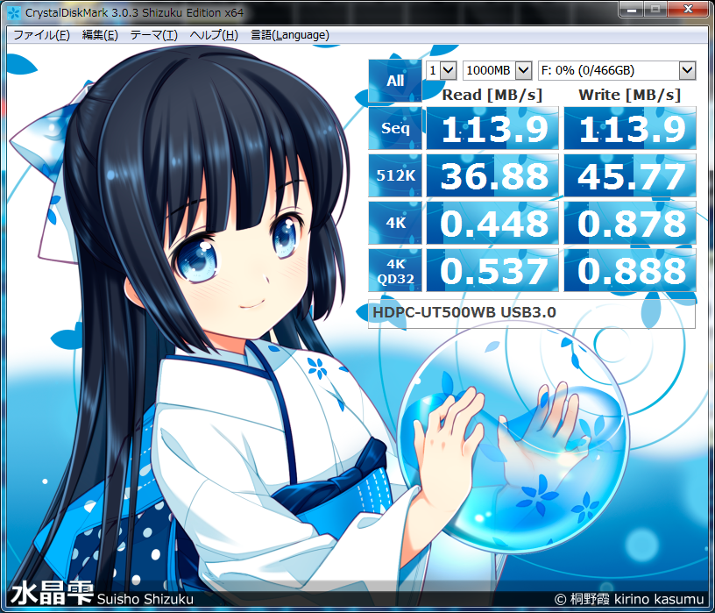
Task: Open the ファイル(F) menu
Action: (41, 35)
